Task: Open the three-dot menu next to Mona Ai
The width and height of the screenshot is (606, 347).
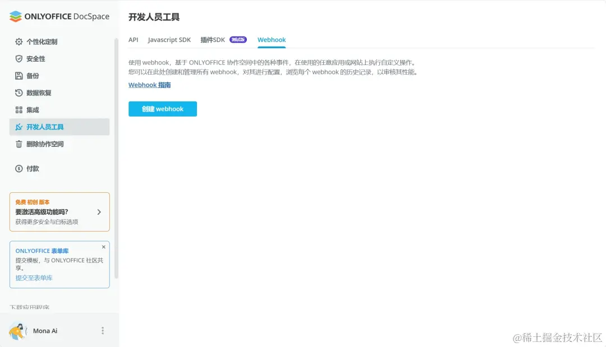Action: 103,331
